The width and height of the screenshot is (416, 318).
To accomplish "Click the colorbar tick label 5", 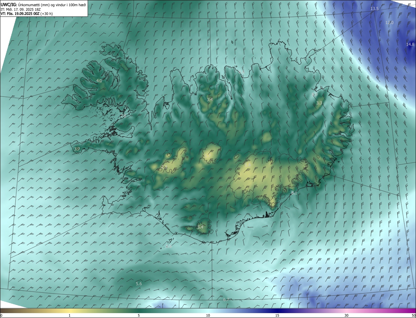I will 139,315.
